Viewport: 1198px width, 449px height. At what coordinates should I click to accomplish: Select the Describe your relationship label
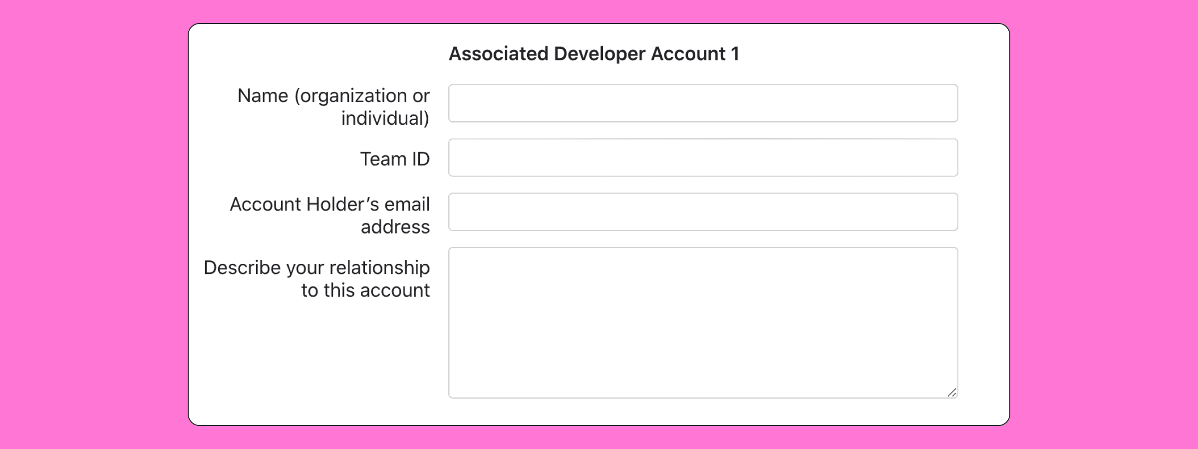pyautogui.click(x=316, y=278)
